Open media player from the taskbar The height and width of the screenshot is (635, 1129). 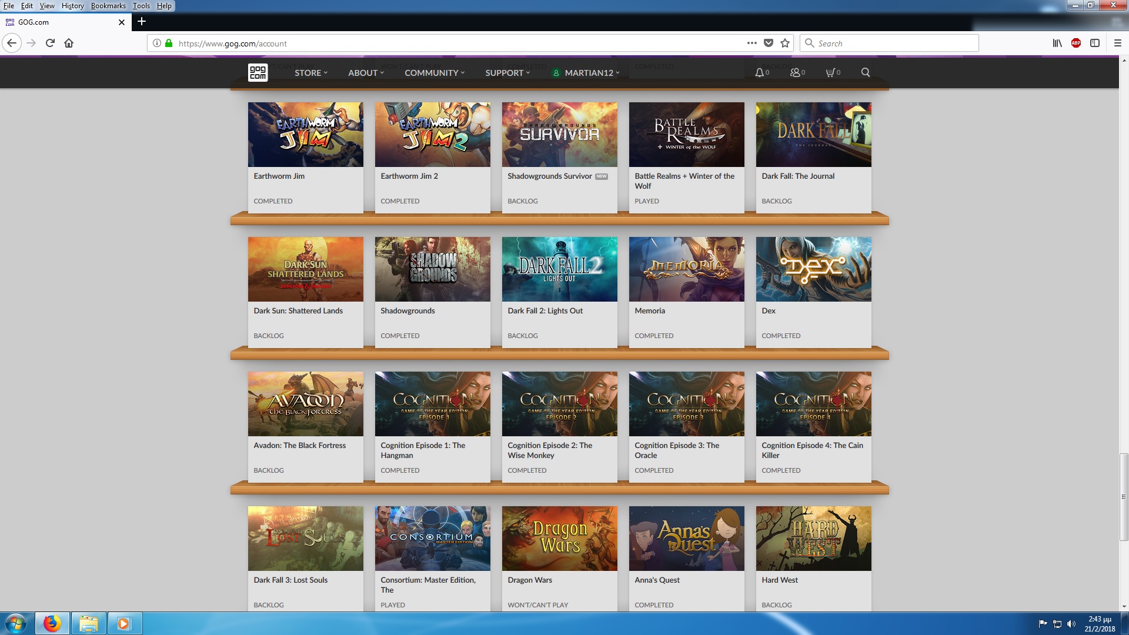(124, 623)
